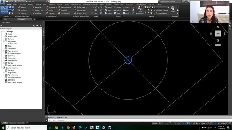Open the Output ribbon tab
232x130 pixels.
point(59,4)
